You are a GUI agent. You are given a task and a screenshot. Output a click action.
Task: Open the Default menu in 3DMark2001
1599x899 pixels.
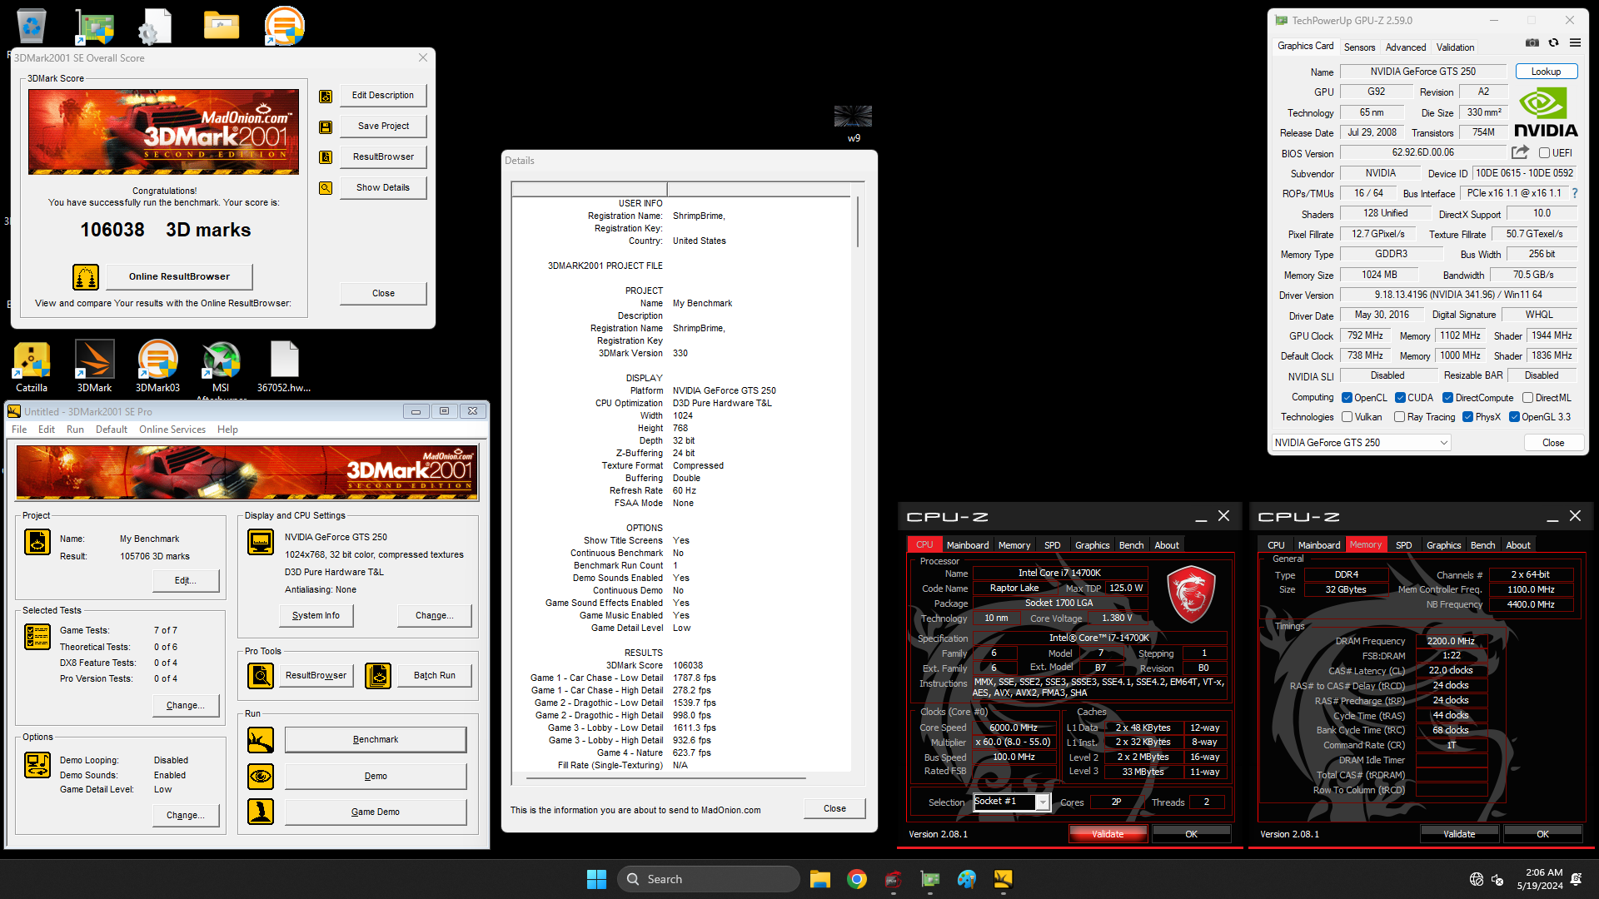click(x=112, y=430)
